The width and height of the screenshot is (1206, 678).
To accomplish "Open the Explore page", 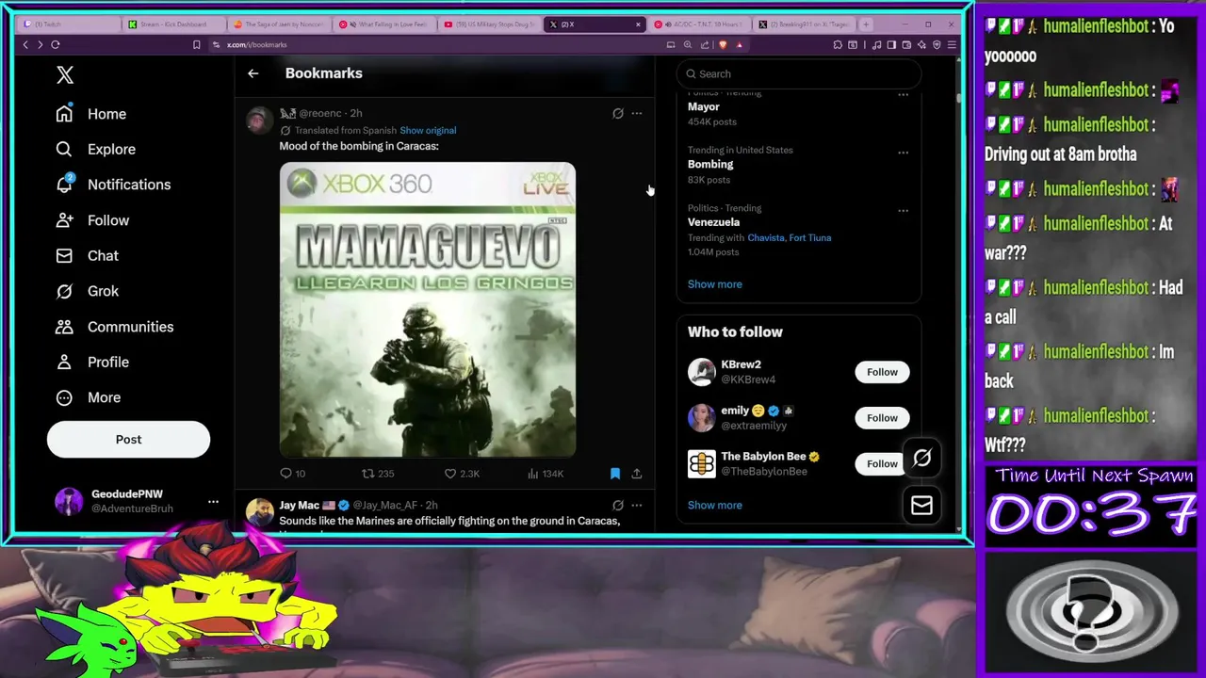I will coord(95,149).
